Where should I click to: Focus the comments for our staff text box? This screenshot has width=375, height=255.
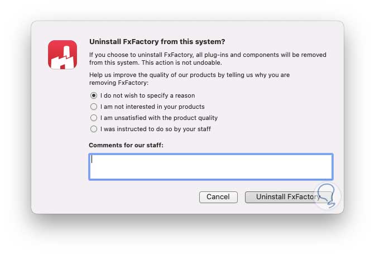coord(211,167)
